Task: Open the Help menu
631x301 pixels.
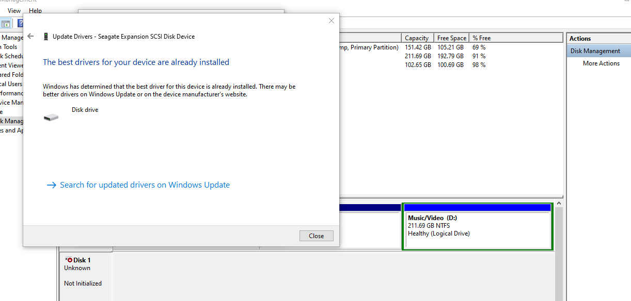Action: (36, 10)
